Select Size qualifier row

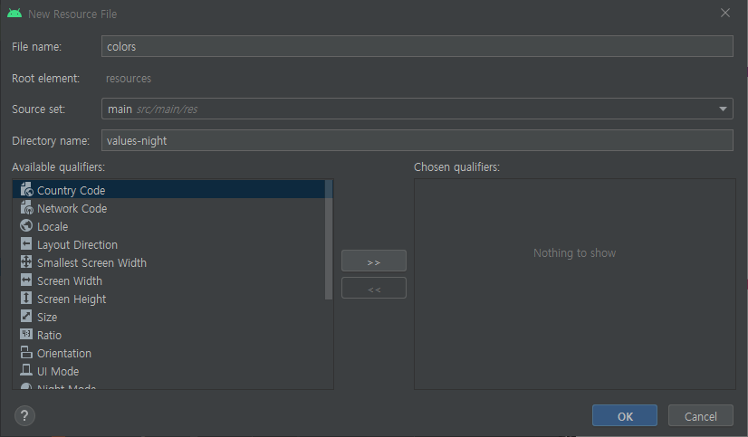point(168,317)
